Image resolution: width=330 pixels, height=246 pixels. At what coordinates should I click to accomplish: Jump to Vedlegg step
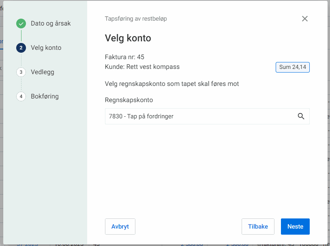[x=43, y=72]
